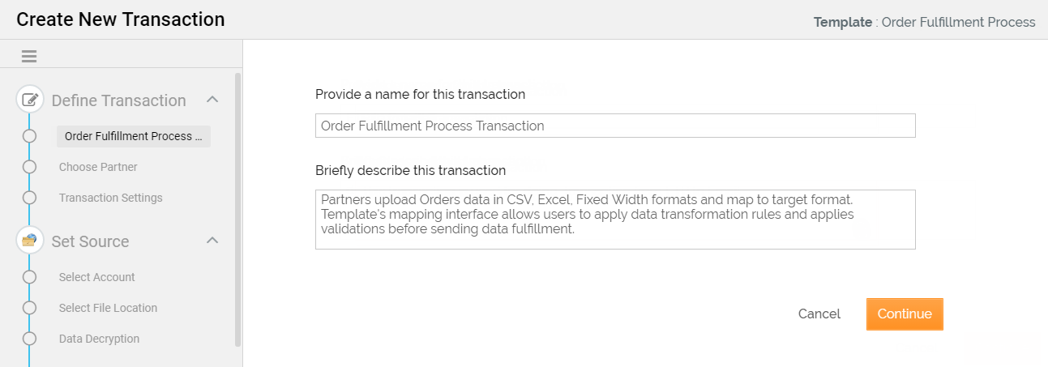This screenshot has width=1048, height=367.
Task: Click into the transaction description box
Action: pos(615,219)
